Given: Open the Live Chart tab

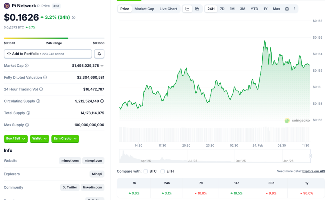Looking at the screenshot, I should coord(168,9).
